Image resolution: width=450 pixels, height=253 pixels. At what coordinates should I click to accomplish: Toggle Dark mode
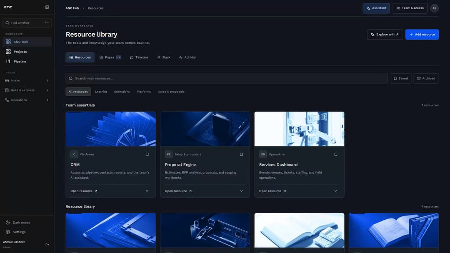[x=27, y=222]
